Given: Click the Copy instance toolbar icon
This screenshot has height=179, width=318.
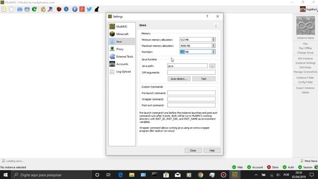Looking at the screenshot, I should coord(11,9).
